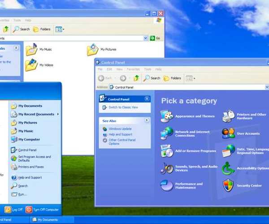Screen dimensions: 269x224
Task: Open the Appearance and Themes category icon
Action: tap(167, 116)
